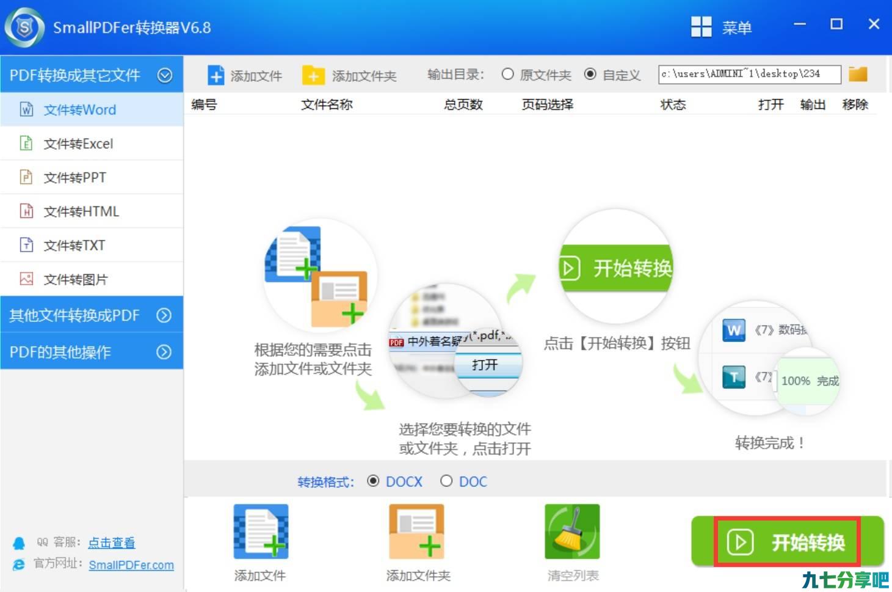Screen dimensions: 892x592
Task: Click the 编号 column header
Action: pyautogui.click(x=204, y=104)
